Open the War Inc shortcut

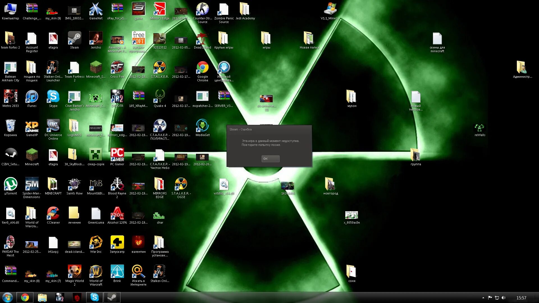point(96,242)
